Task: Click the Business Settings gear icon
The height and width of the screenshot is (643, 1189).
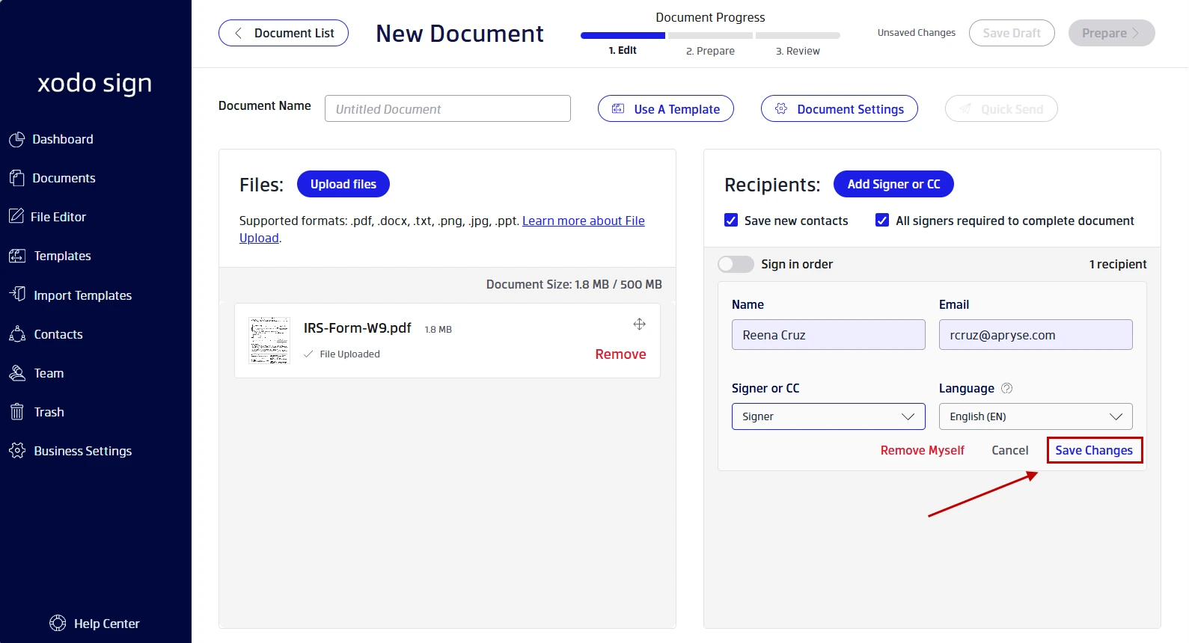Action: click(x=16, y=450)
